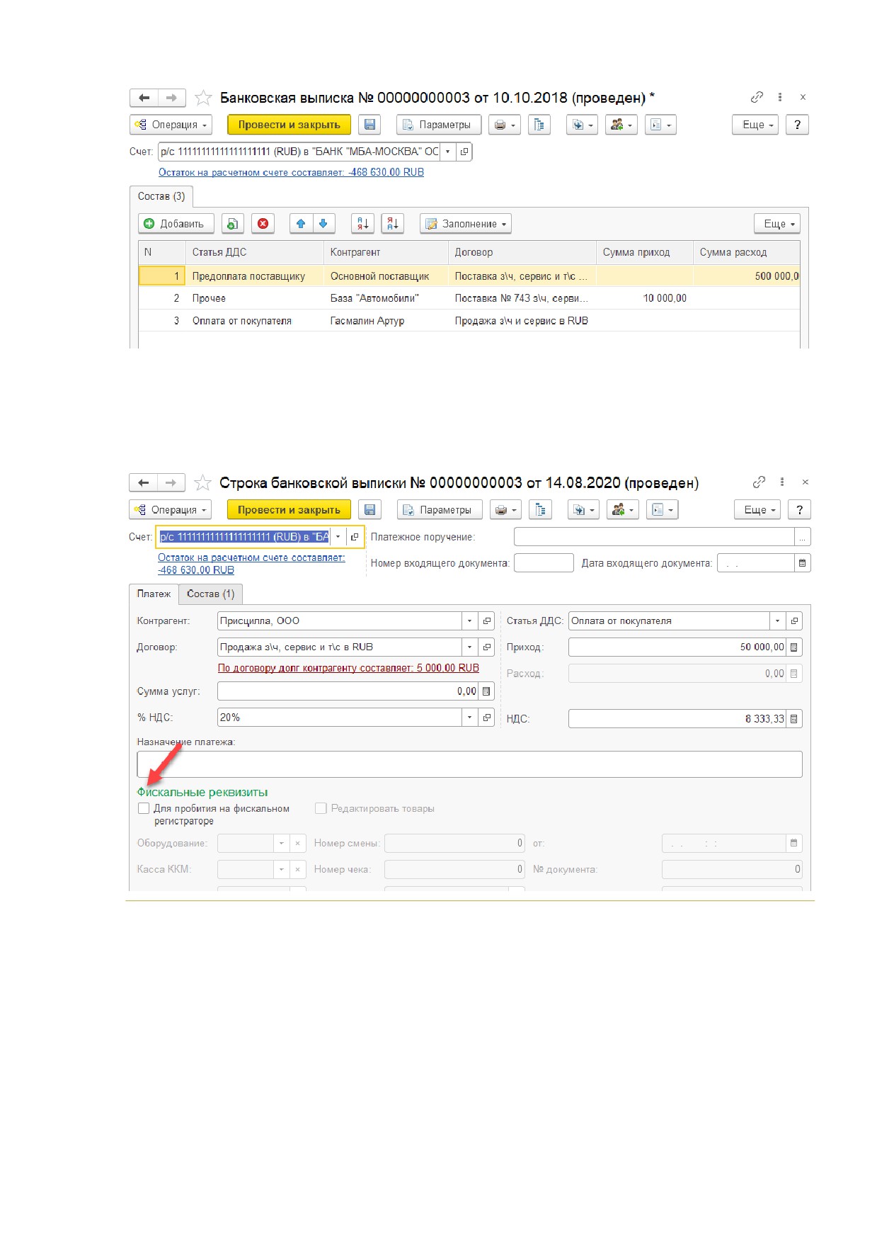Expand account dropdown arrow in Банковская выписка
Screen dimensions: 877x1241
tap(447, 152)
